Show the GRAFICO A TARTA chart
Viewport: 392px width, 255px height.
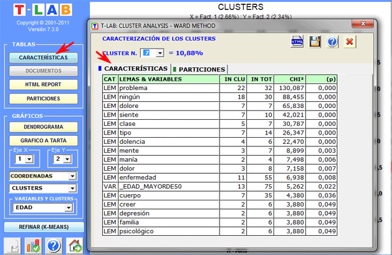[x=43, y=140]
